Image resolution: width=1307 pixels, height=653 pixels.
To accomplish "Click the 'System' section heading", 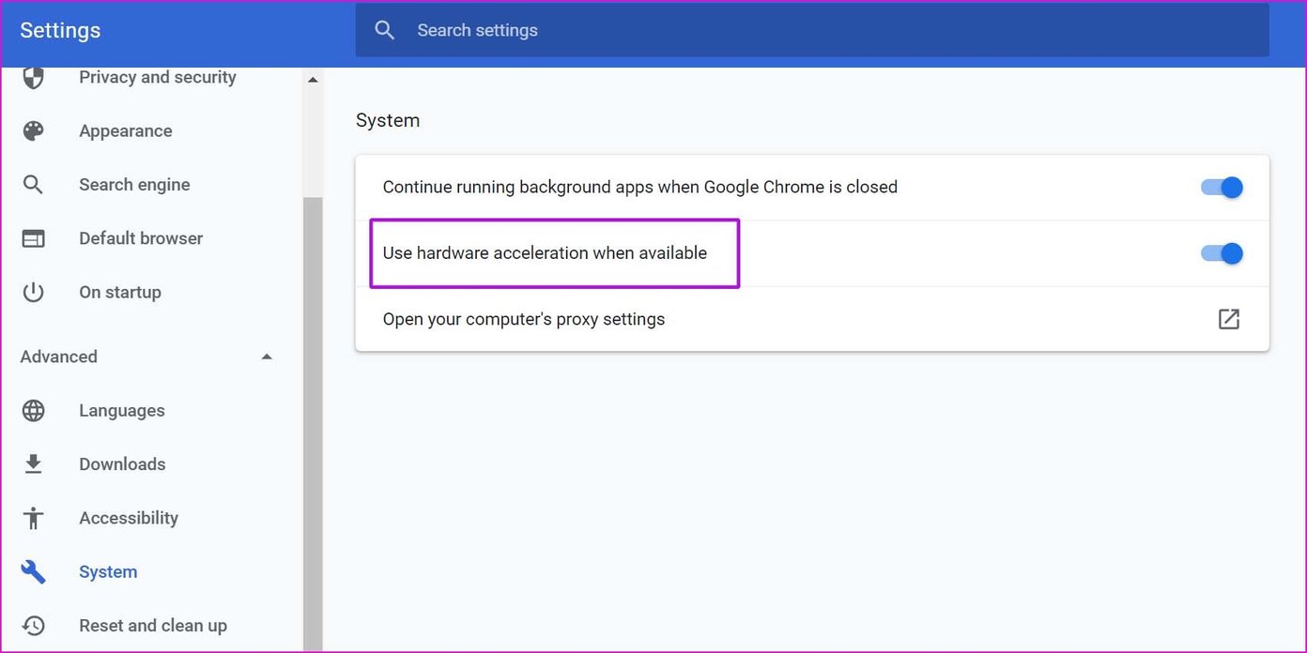I will click(x=388, y=120).
